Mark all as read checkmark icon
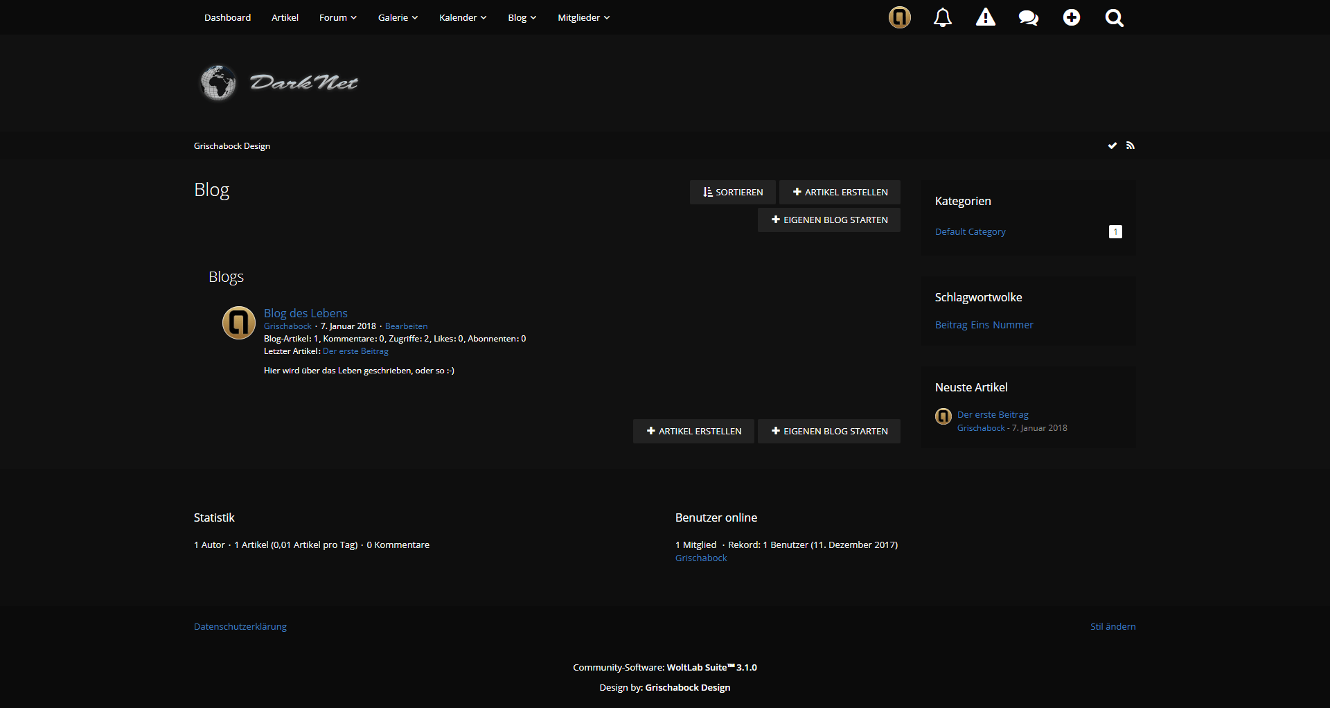The width and height of the screenshot is (1330, 708). [1112, 145]
